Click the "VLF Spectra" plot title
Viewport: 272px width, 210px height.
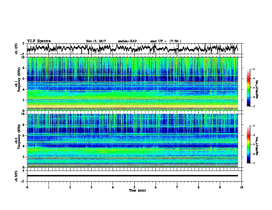click(39, 41)
